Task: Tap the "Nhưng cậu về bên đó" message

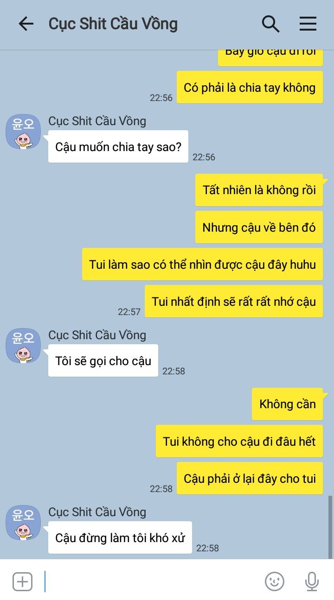Action: 259,227
